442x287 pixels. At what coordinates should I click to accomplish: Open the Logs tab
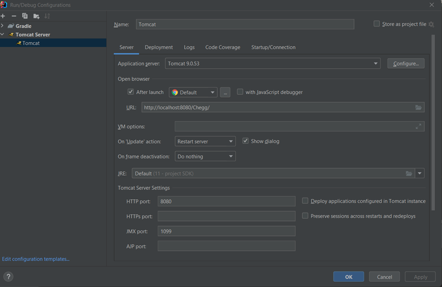tap(189, 47)
